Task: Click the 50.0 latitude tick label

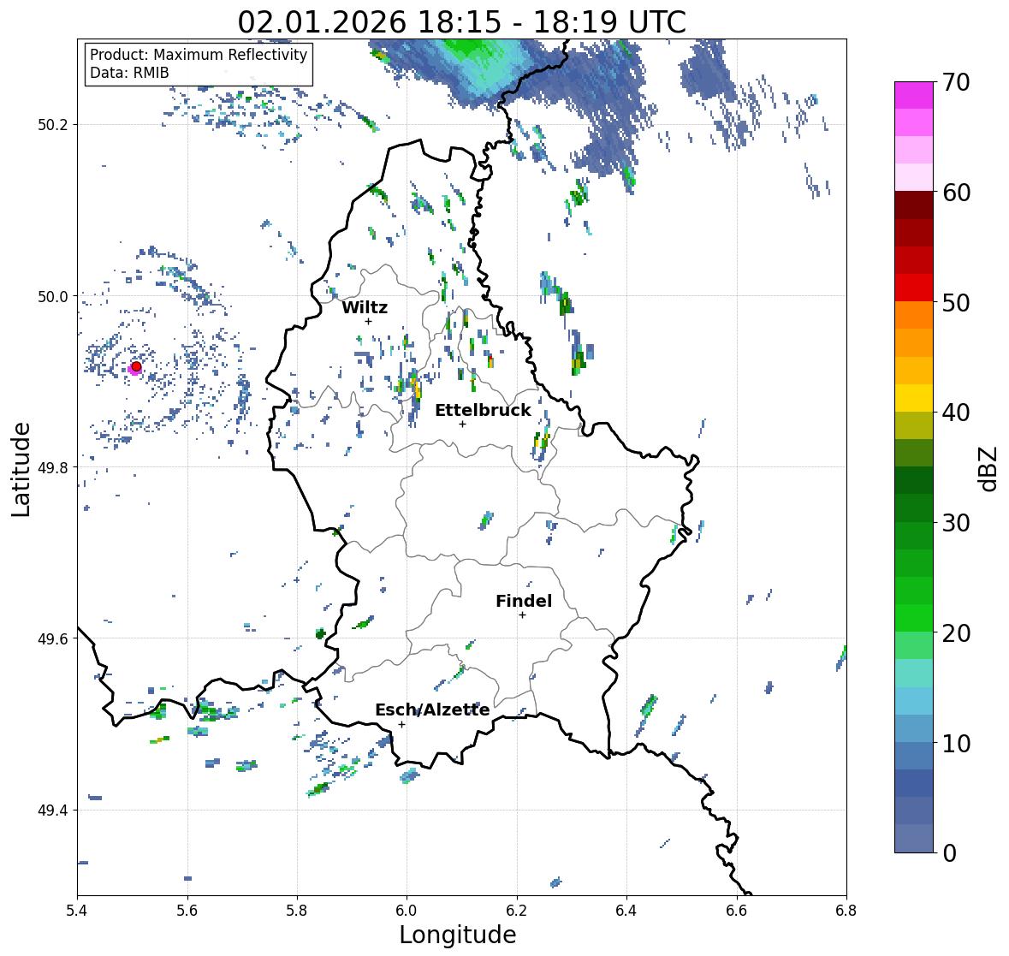Action: pyautogui.click(x=53, y=297)
